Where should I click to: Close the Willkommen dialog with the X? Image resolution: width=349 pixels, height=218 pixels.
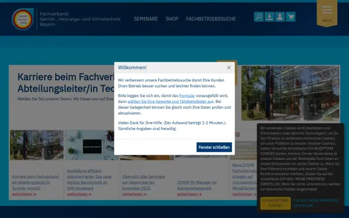[229, 67]
